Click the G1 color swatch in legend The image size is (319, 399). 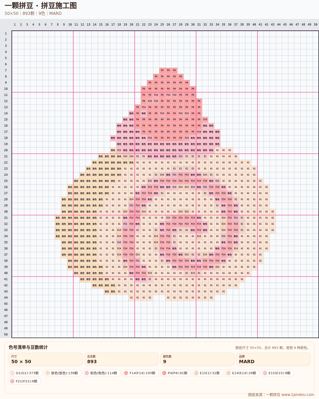(12, 373)
